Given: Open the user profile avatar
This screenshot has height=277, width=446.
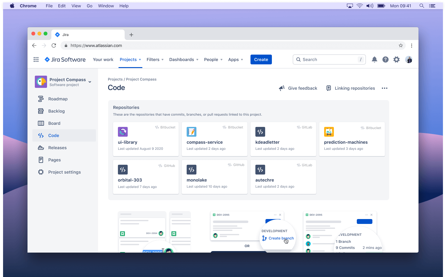Looking at the screenshot, I should coord(409,59).
